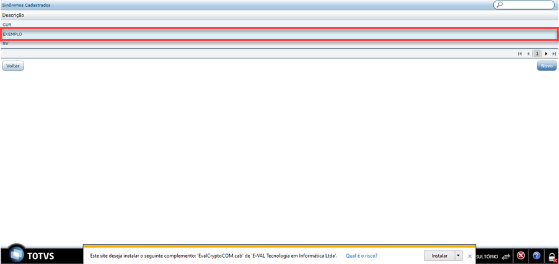Open the blue help question icon
The image size is (559, 264).
click(x=537, y=255)
